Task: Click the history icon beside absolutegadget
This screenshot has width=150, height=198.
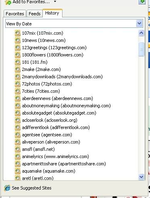Action: 17,113
